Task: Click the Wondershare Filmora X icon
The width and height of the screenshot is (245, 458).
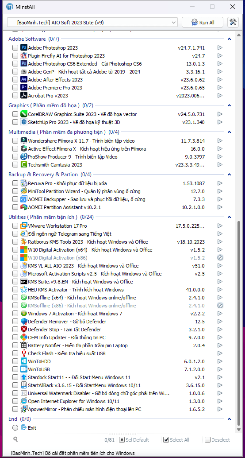Action: point(23,141)
